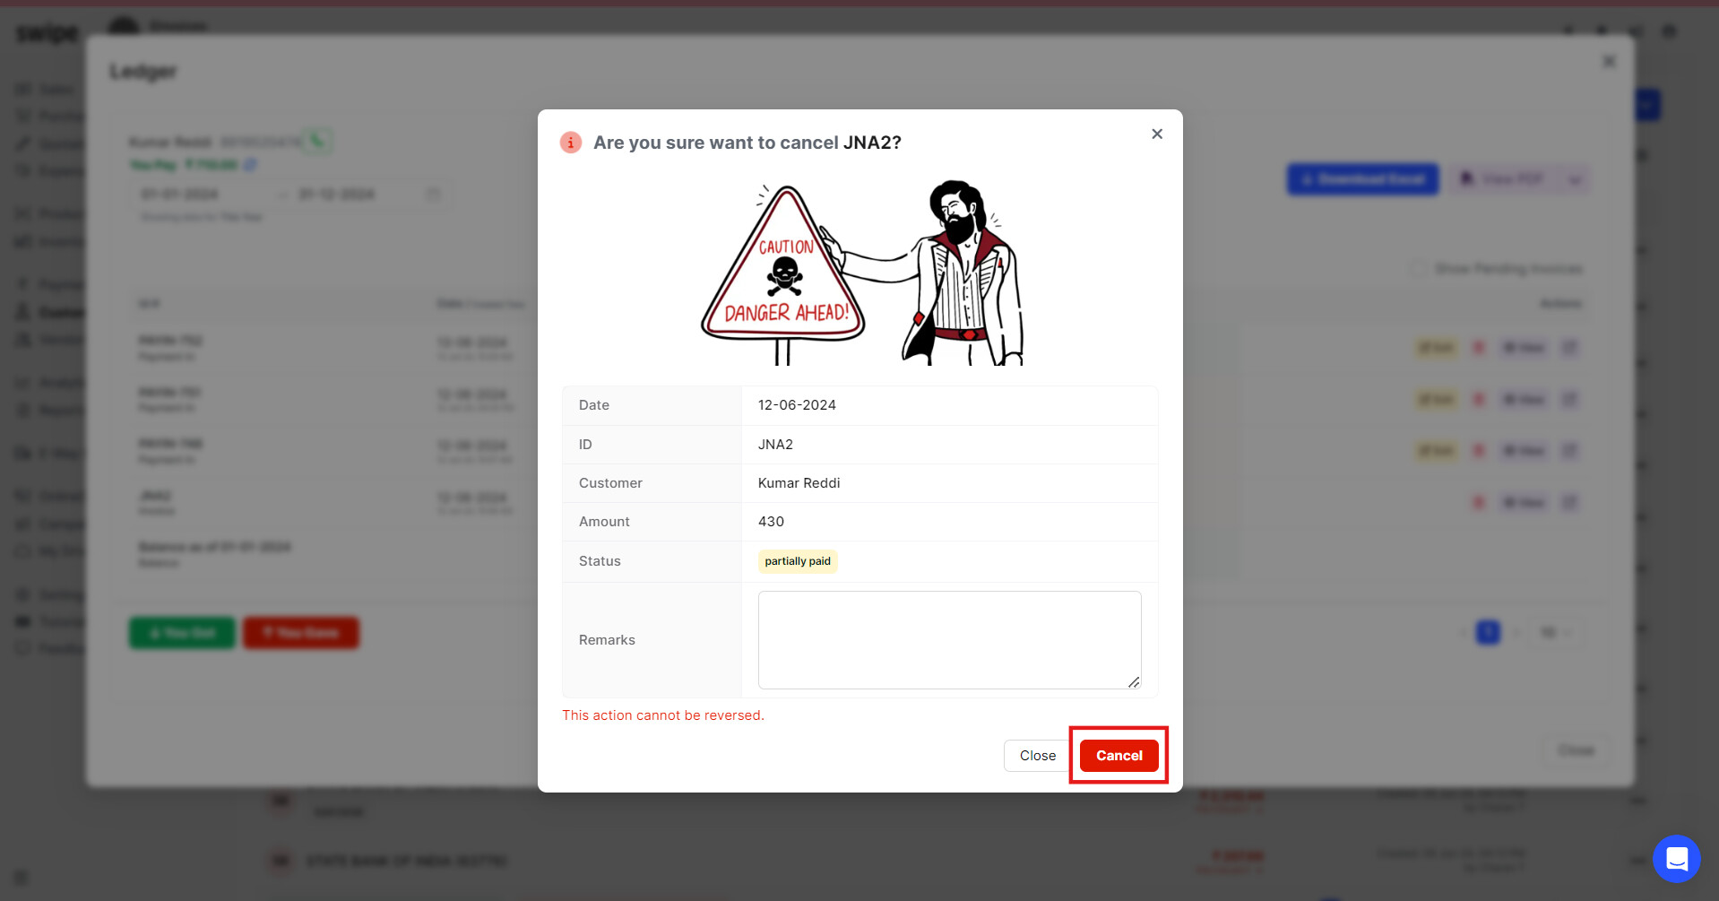
Task: Close the Ledger panel with its X icon
Action: [x=1609, y=61]
